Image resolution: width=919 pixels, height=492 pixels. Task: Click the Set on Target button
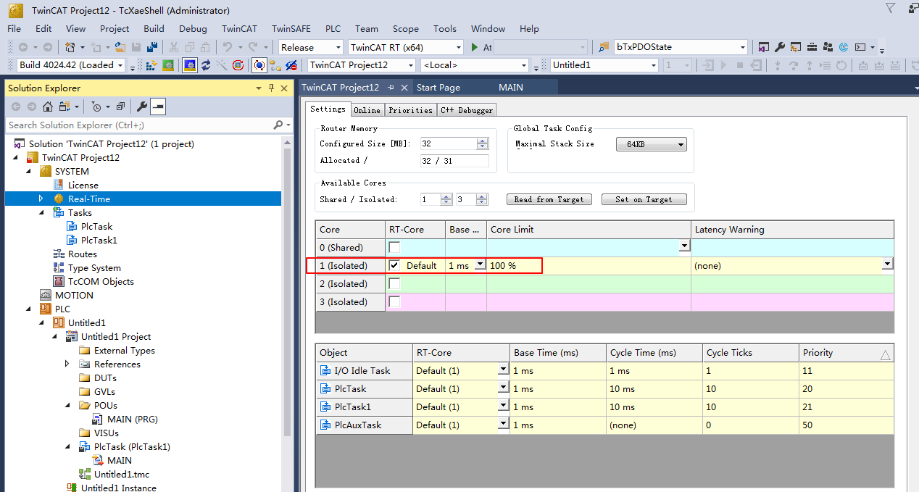pos(644,199)
